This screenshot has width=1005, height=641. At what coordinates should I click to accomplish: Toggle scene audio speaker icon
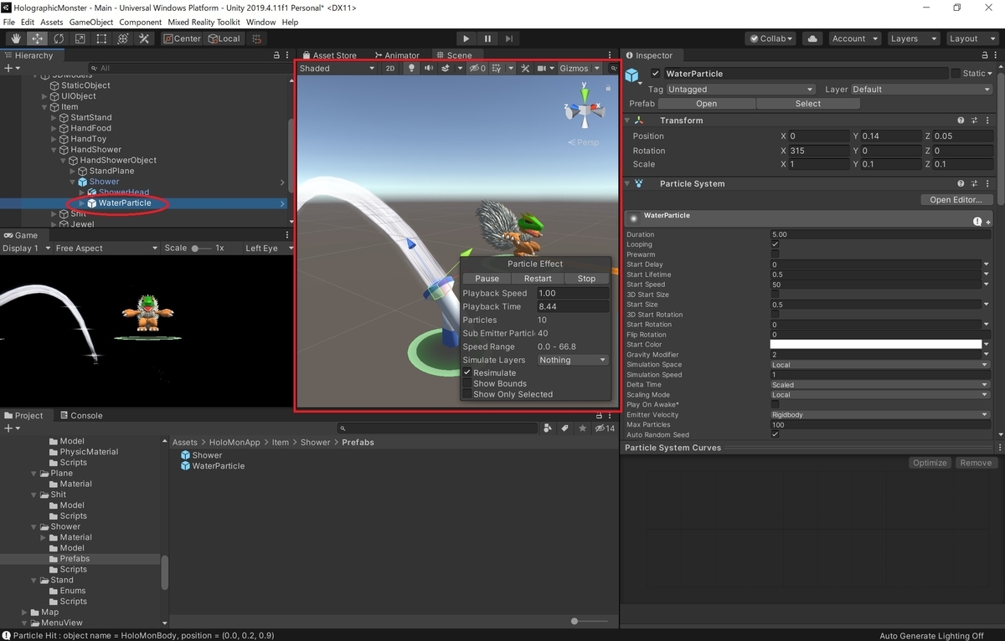click(429, 69)
